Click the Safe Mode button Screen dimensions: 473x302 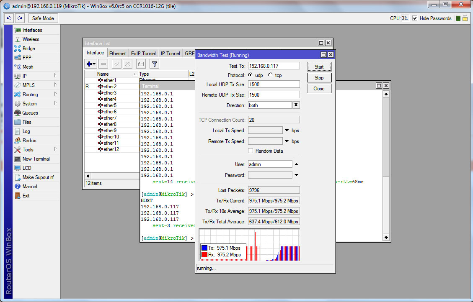coord(43,18)
